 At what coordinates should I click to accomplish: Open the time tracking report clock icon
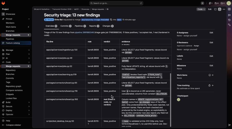coord(209,85)
